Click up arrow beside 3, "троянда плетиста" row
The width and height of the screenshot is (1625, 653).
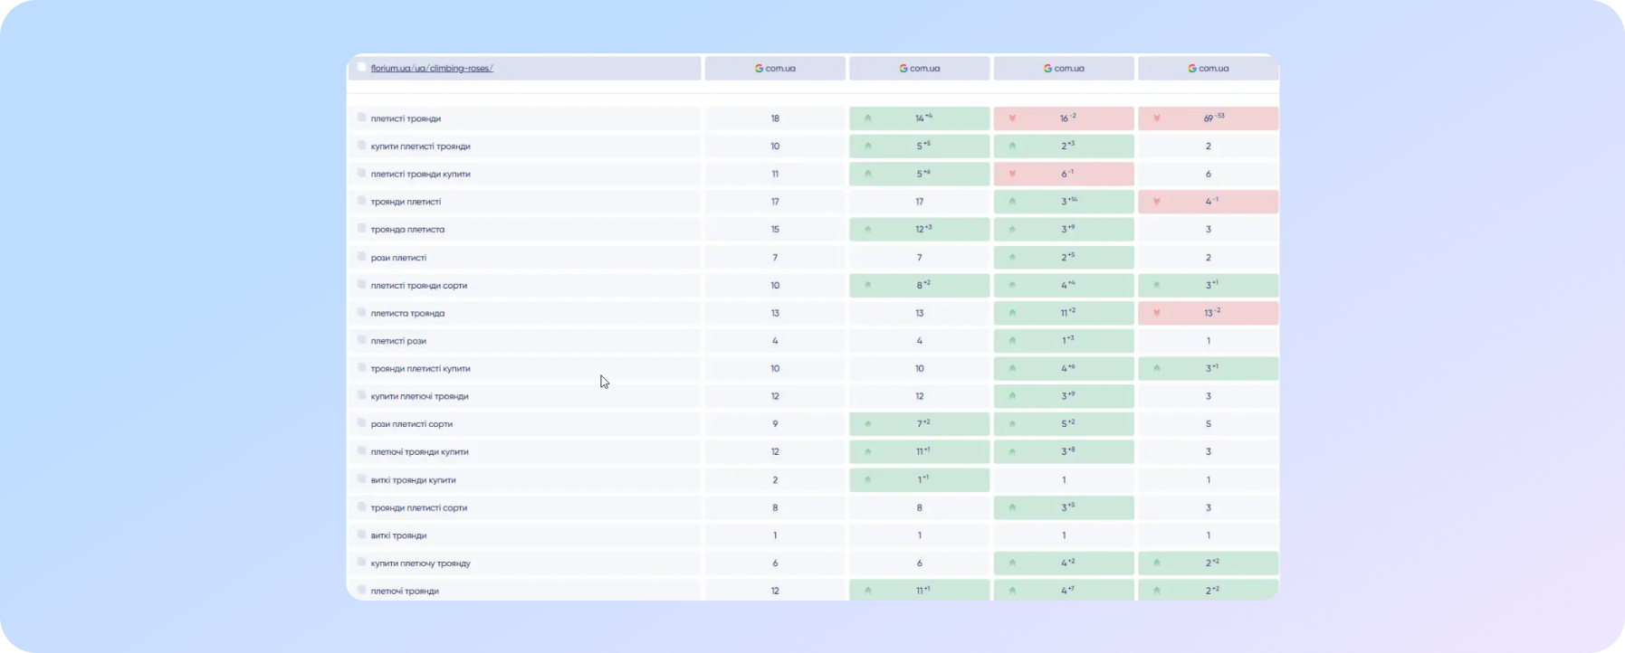pos(1012,230)
